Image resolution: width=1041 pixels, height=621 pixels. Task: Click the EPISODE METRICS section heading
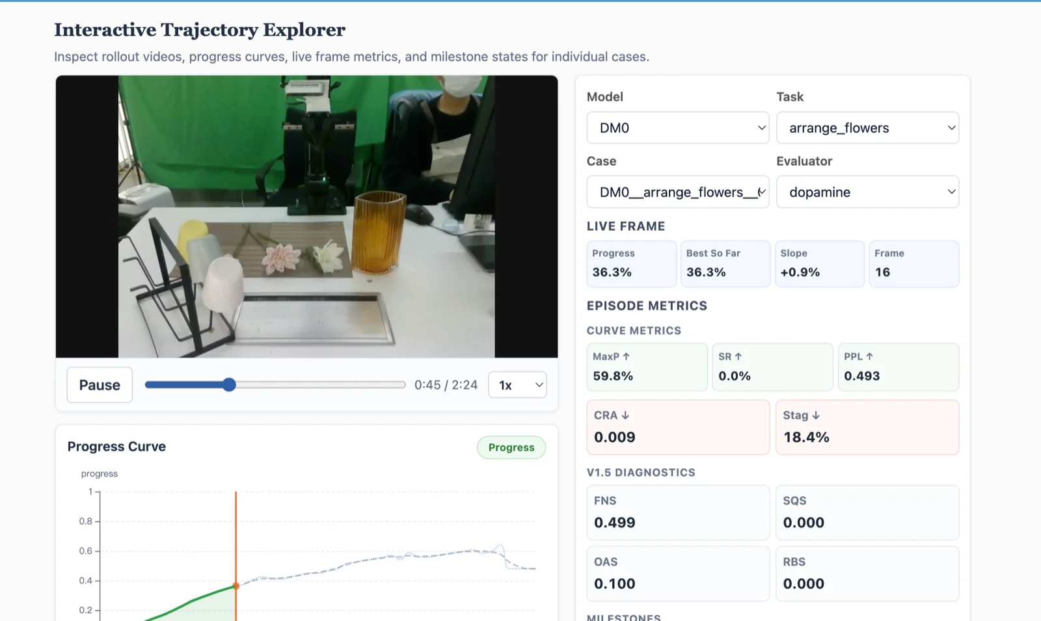[x=647, y=306]
